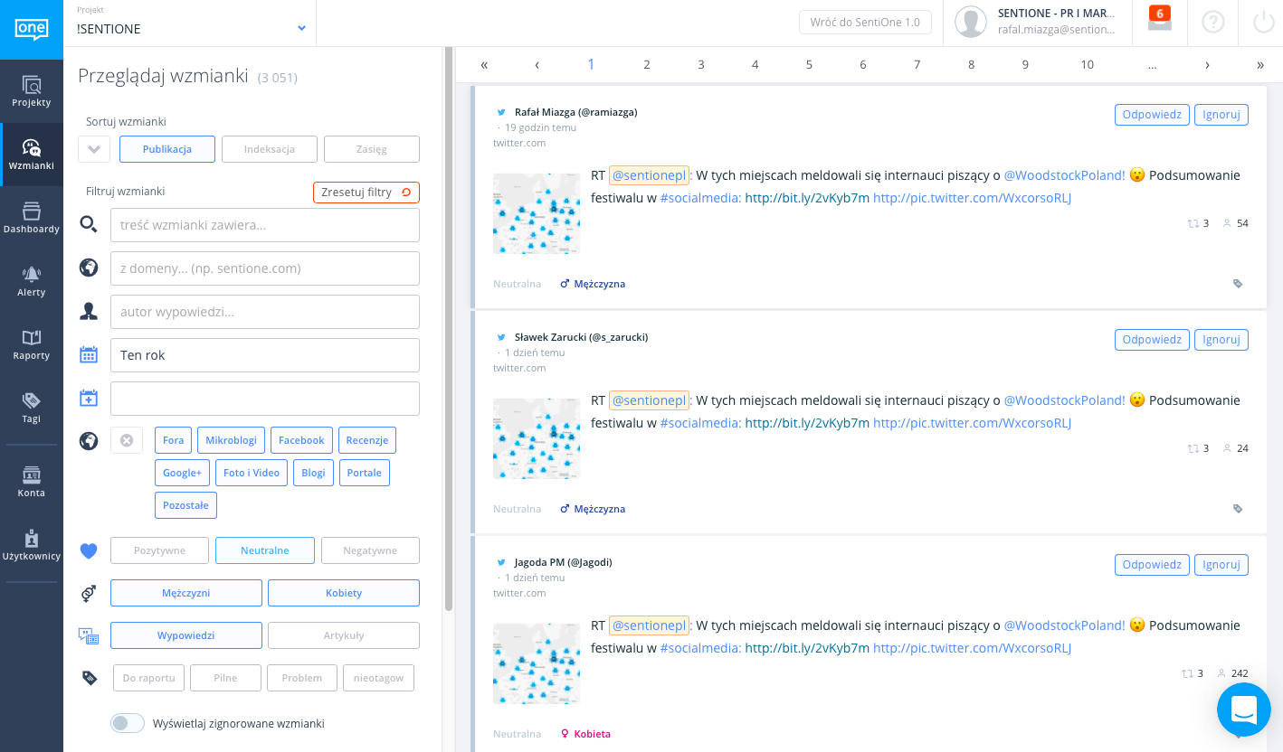Screen dimensions: 1283x752
Task: Click the Zresetuj filtry button
Action: pyautogui.click(x=366, y=193)
